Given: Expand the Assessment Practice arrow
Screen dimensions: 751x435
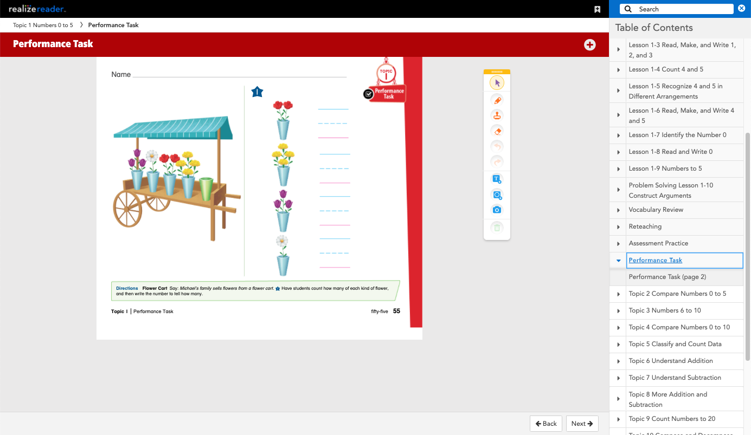Looking at the screenshot, I should point(618,244).
